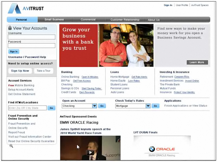This screenshot has height=162, width=217.
Task: Open the User Profile link
Action: click(182, 5)
